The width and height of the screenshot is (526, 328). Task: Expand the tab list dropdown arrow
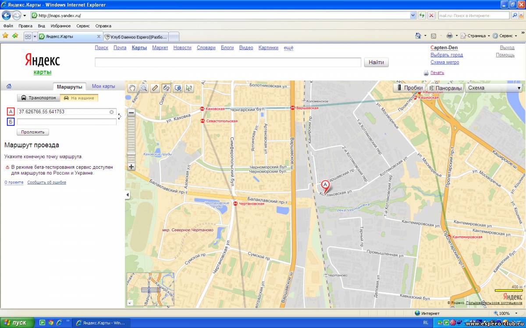(x=35, y=36)
